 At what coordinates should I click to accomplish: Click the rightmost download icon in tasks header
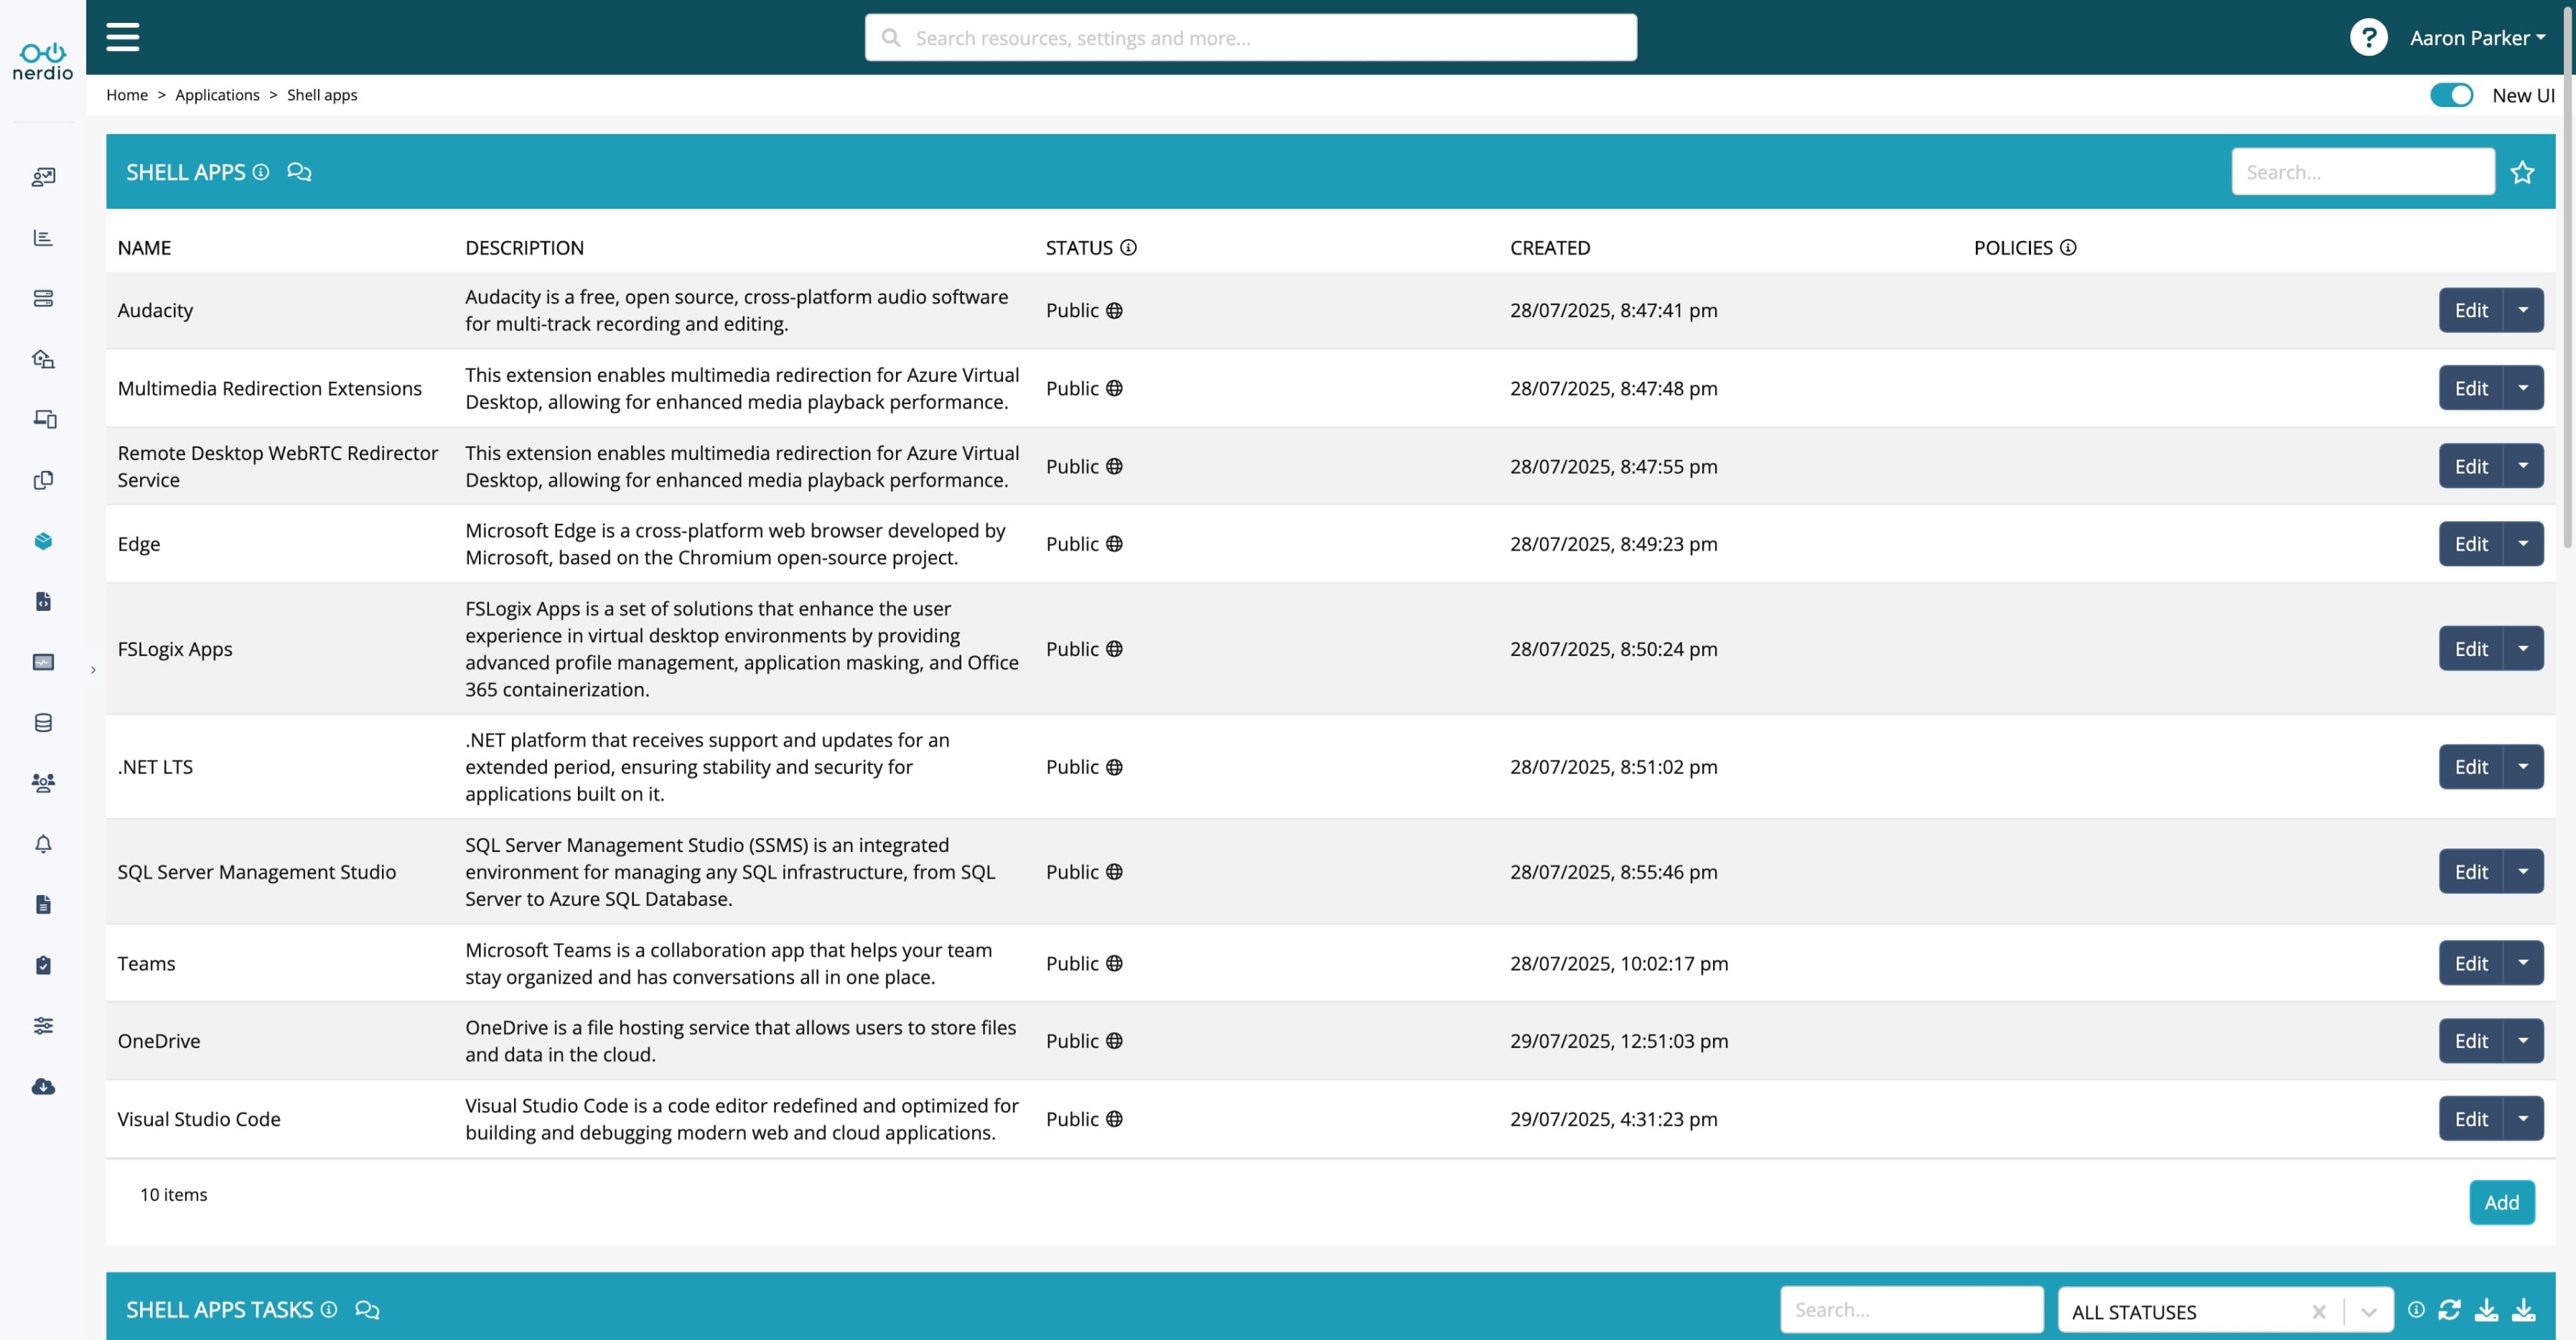[2523, 1309]
